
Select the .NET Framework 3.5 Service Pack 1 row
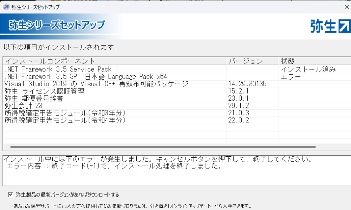(177, 69)
